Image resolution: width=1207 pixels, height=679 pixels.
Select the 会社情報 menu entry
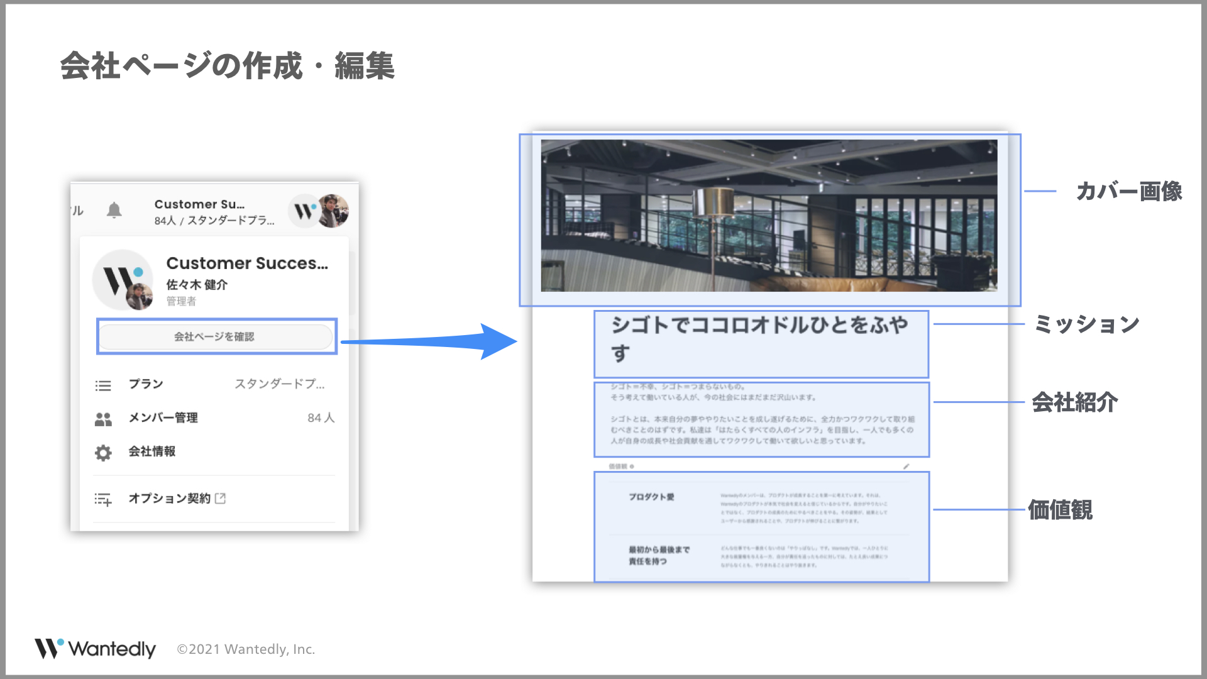pos(152,451)
